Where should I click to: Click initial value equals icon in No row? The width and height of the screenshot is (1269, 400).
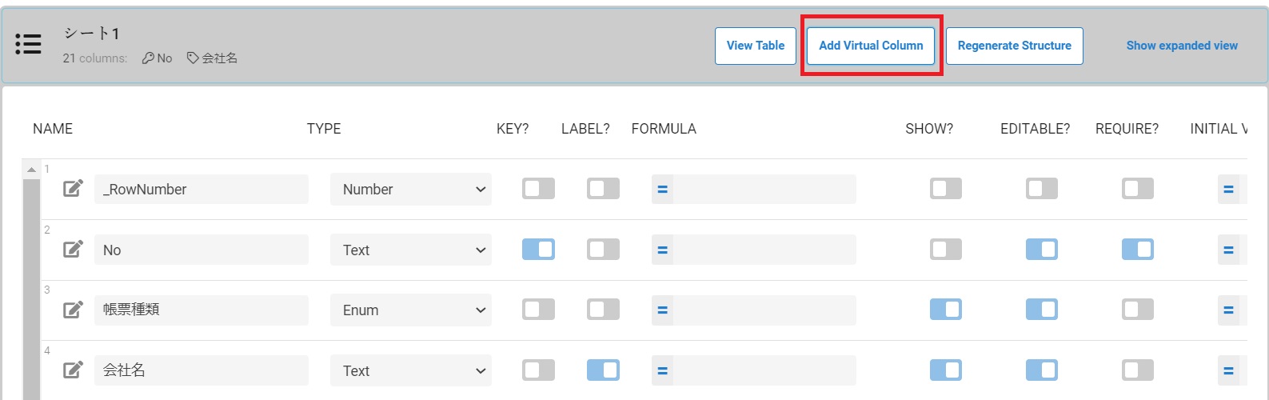click(1228, 250)
